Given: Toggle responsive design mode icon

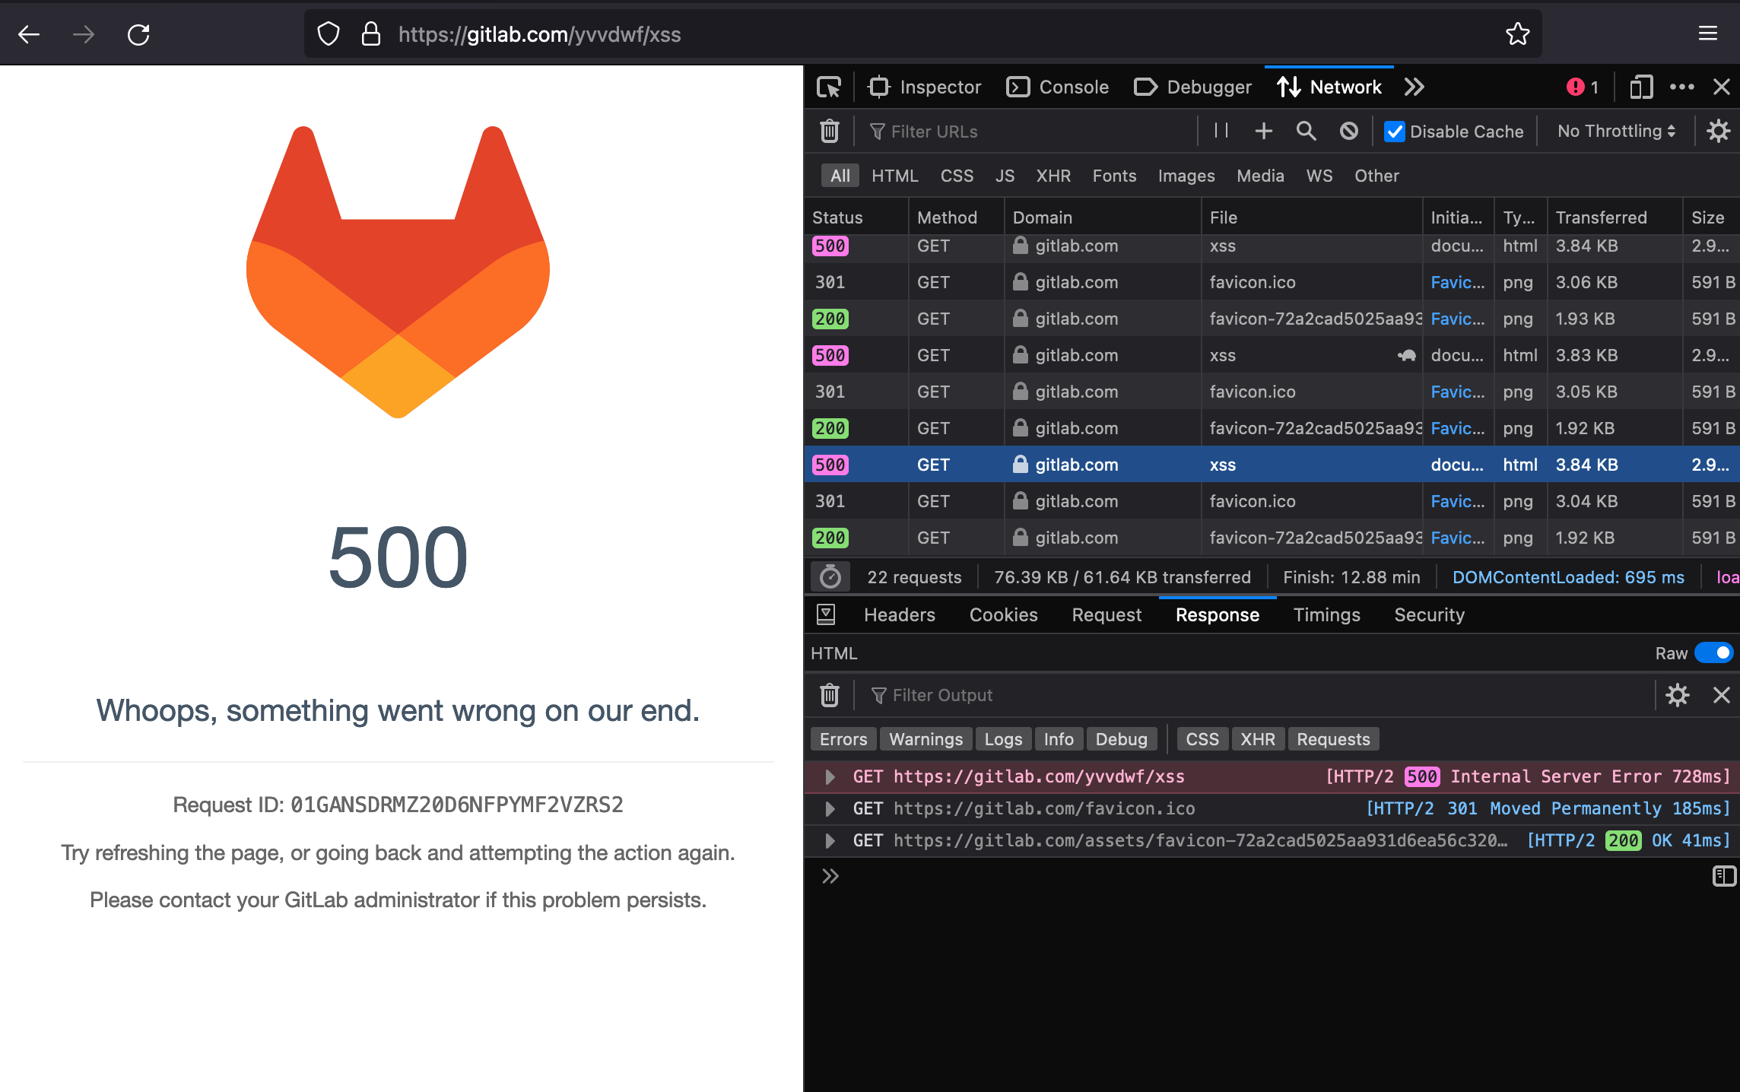Looking at the screenshot, I should tap(1641, 87).
